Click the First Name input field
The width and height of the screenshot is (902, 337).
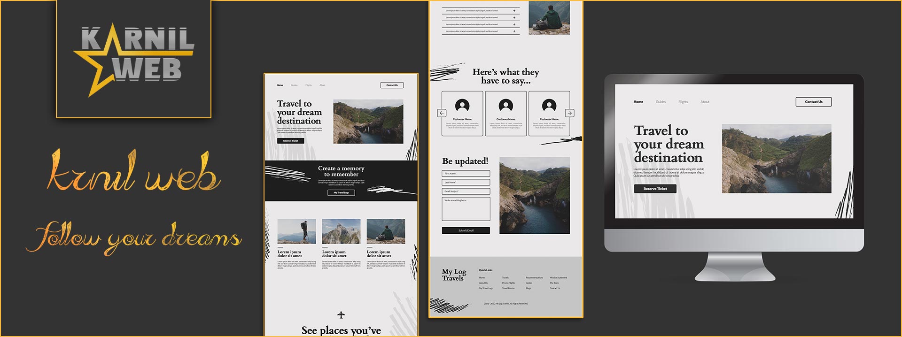tap(466, 174)
